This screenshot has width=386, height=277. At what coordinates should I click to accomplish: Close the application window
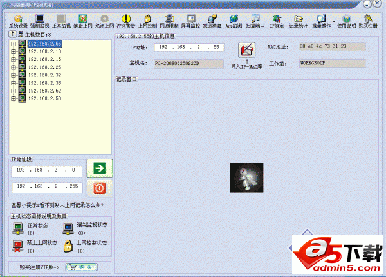377,3
